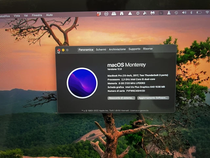The width and height of the screenshot is (210, 158).
Task: Open the Vista menu
Action: tap(17, 16)
